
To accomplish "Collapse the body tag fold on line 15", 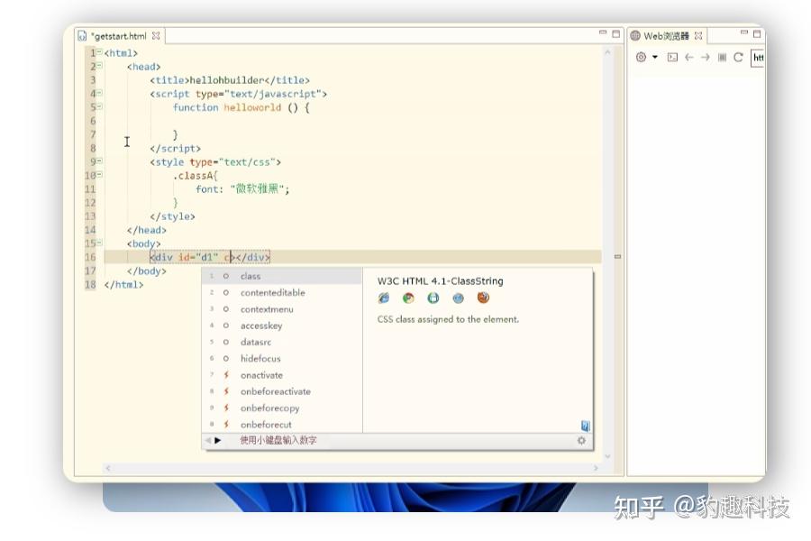I will pyautogui.click(x=99, y=243).
